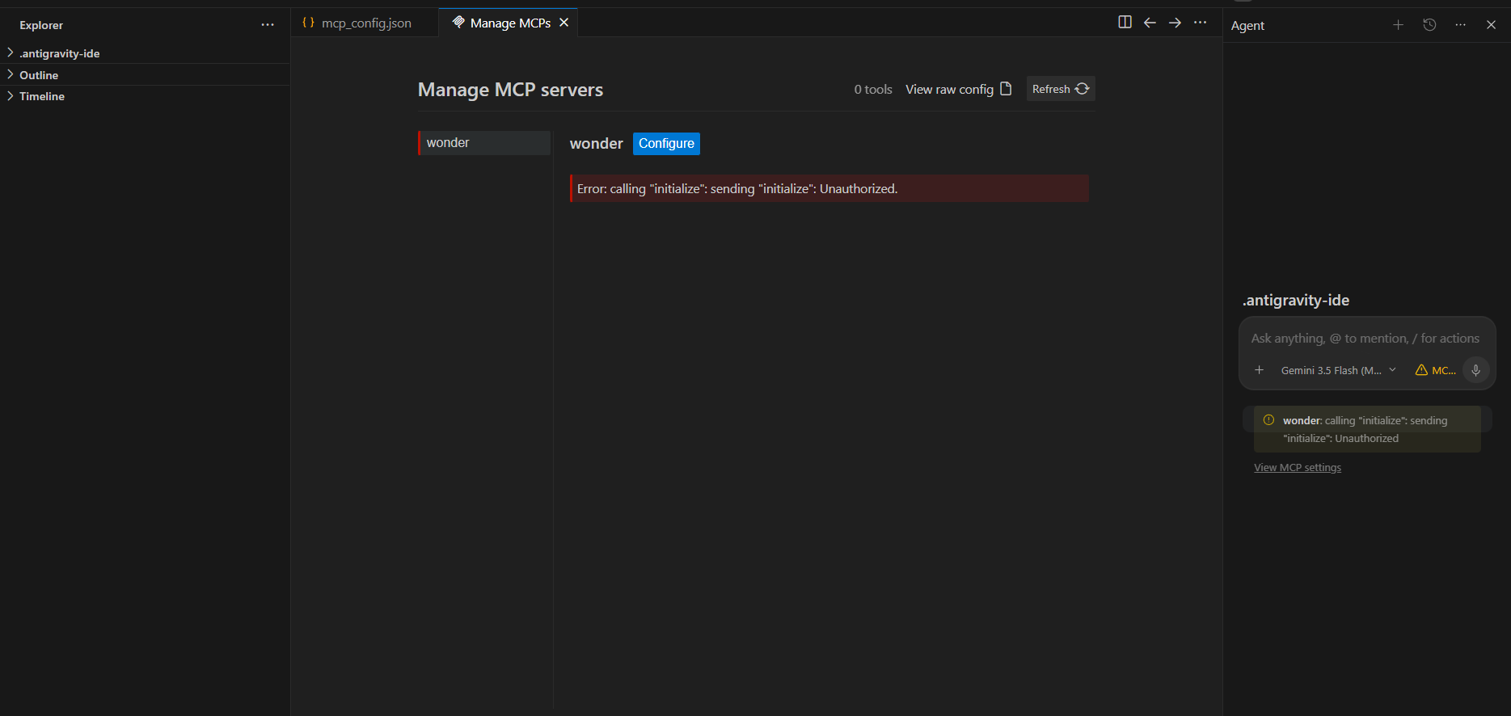Click the Configure button for wonder
Viewport: 1511px width, 716px height.
click(x=666, y=144)
